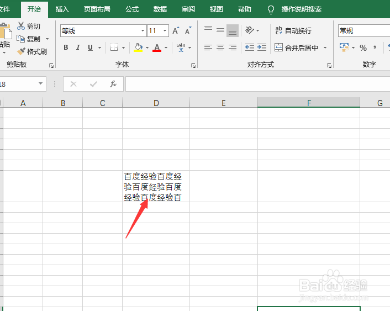Open clipboard group dialog launcher
Screen dimensions: 390x311
point(51,66)
